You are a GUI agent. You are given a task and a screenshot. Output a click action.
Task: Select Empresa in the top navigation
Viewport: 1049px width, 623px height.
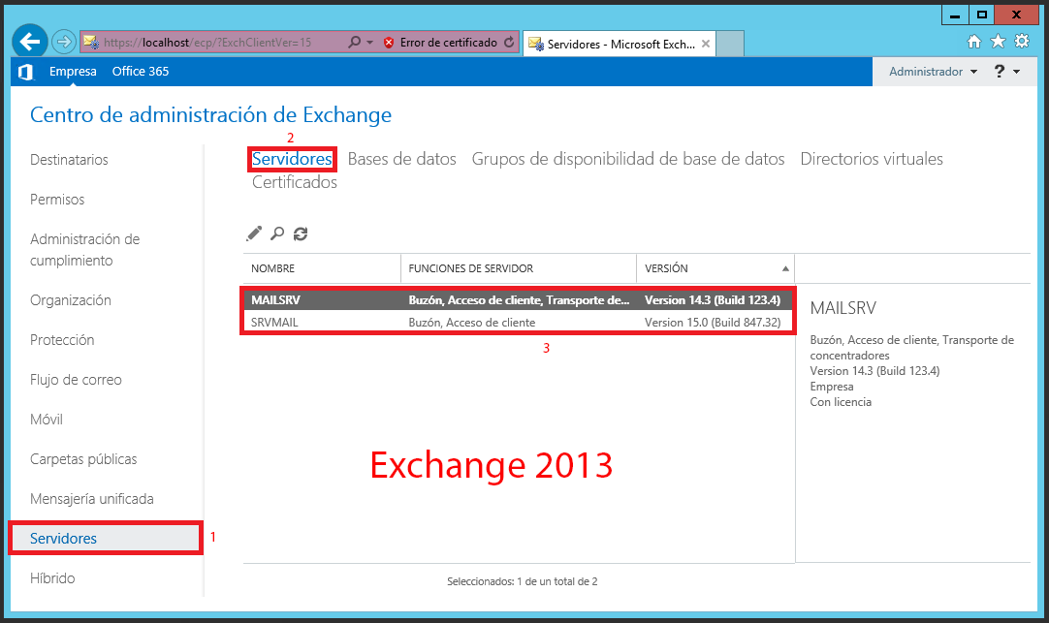[x=74, y=71]
